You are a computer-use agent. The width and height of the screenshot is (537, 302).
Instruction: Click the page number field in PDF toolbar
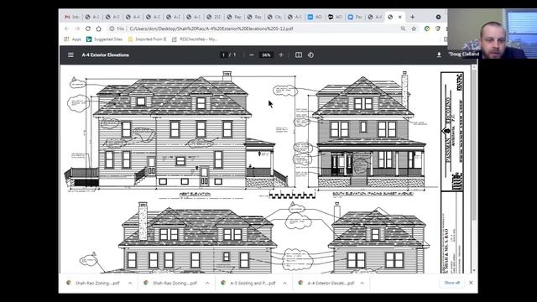click(x=223, y=55)
